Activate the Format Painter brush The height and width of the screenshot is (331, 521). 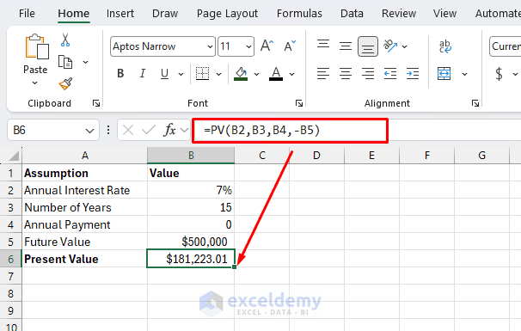click(x=65, y=83)
